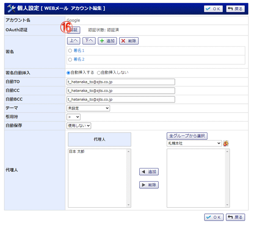This screenshot has width=254, height=226.
Task: Select the 署名1 radio button
Action: 70,51
